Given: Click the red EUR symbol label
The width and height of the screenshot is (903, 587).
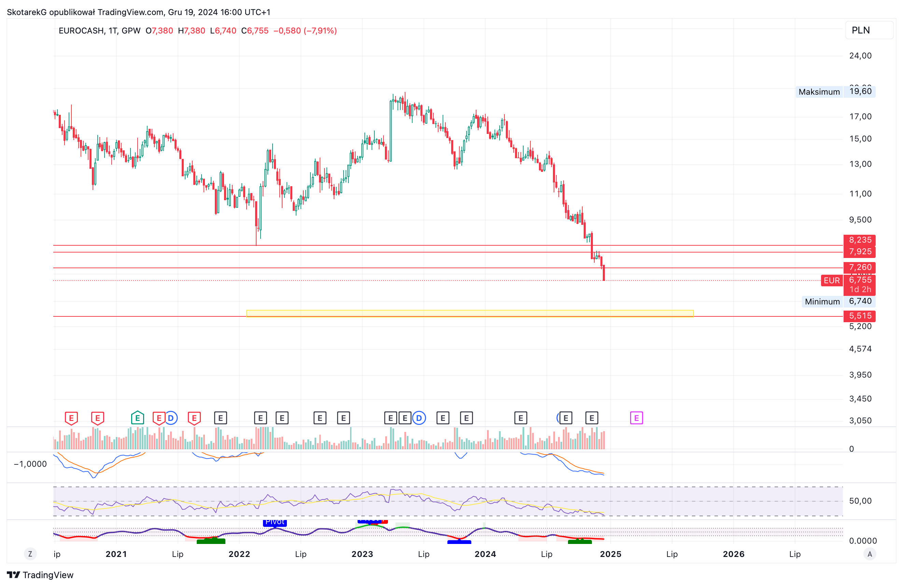Looking at the screenshot, I should point(832,280).
